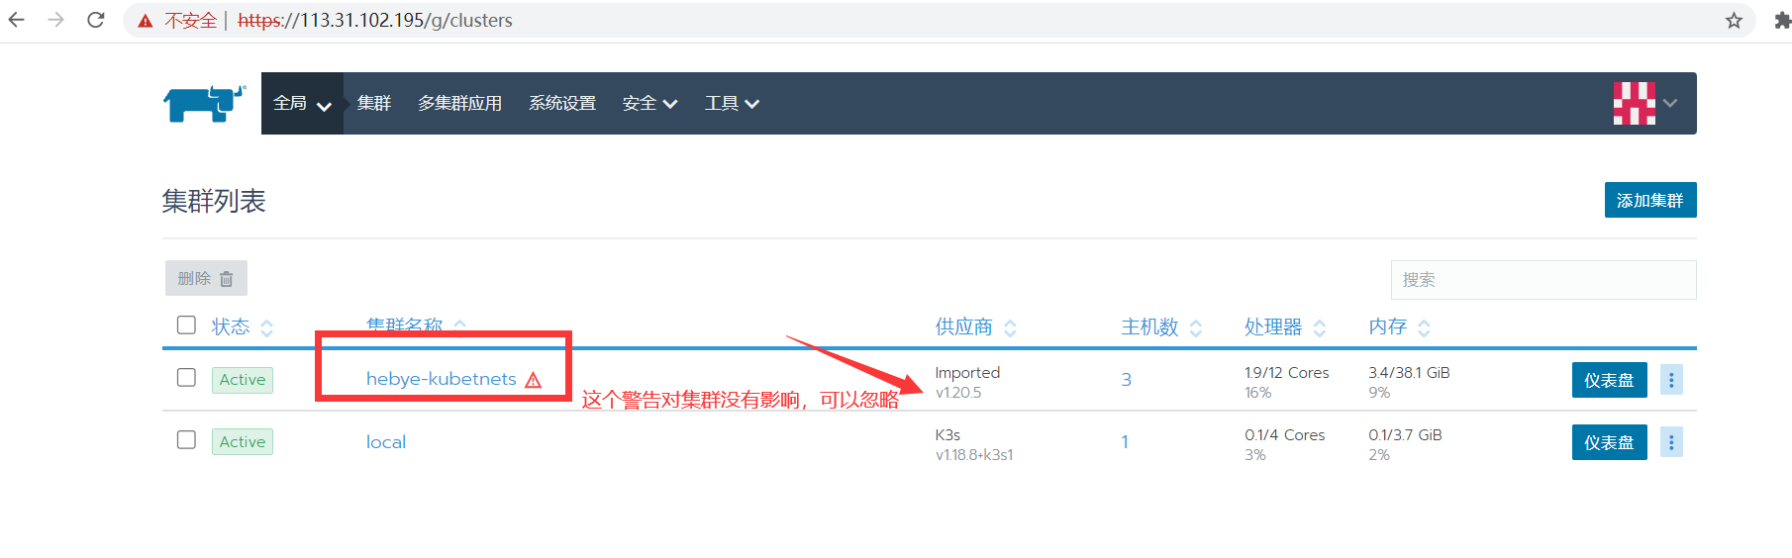Screen dimensions: 1792x558
Task: Click the 删除 button
Action: pyautogui.click(x=206, y=278)
